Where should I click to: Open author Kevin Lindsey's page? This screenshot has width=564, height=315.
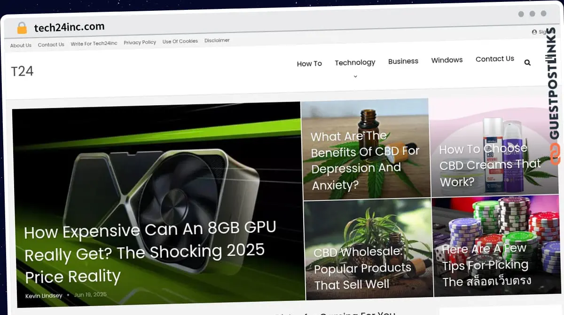pos(44,296)
